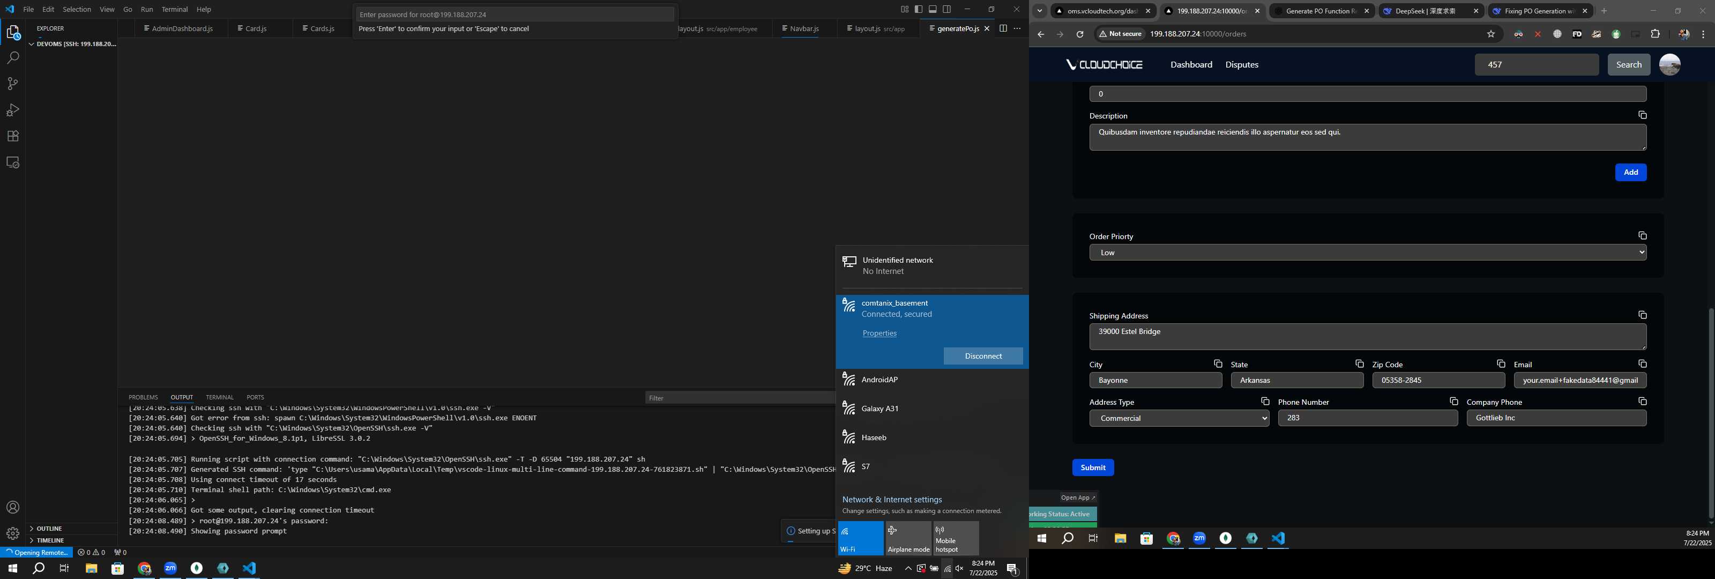Focus the SSH password input box
The height and width of the screenshot is (579, 1715).
coord(514,14)
